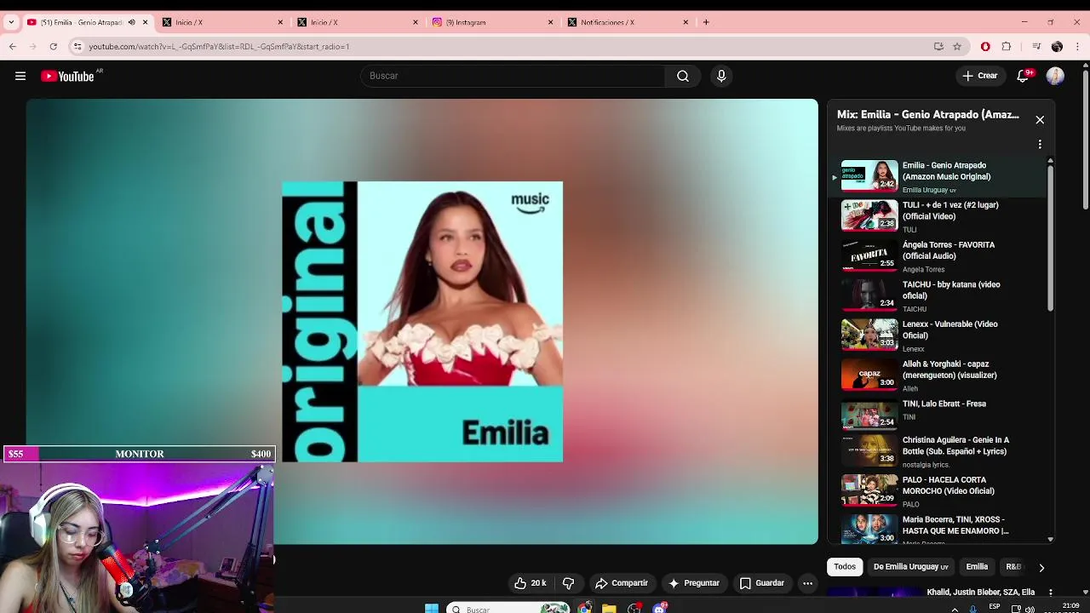Click the Crear button

coord(979,76)
